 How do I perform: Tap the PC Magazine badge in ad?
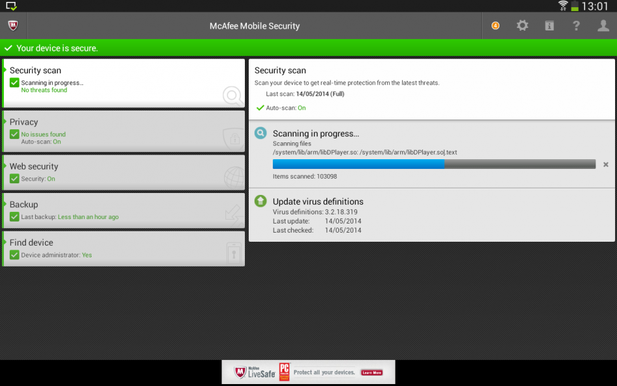(x=284, y=372)
